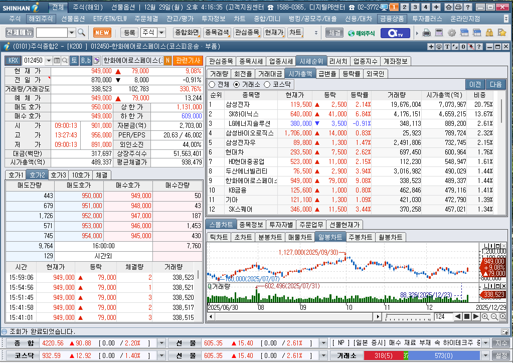Open dropdown after first 선물 605.35 row

323,343
